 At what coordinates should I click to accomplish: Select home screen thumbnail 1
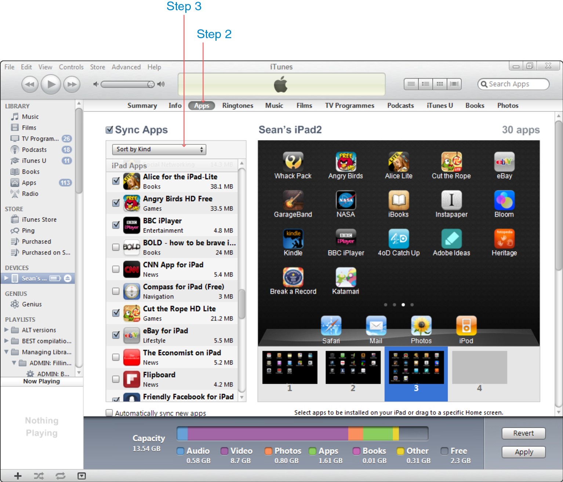coord(290,368)
